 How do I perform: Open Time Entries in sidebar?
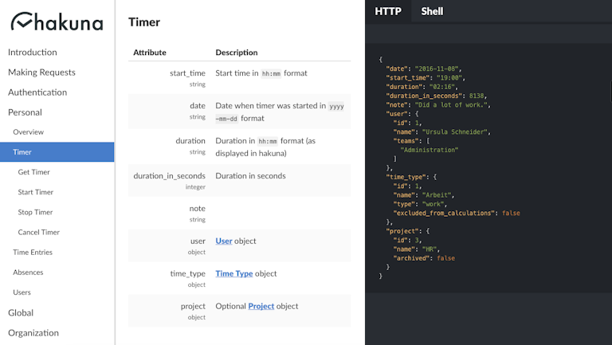[33, 252]
